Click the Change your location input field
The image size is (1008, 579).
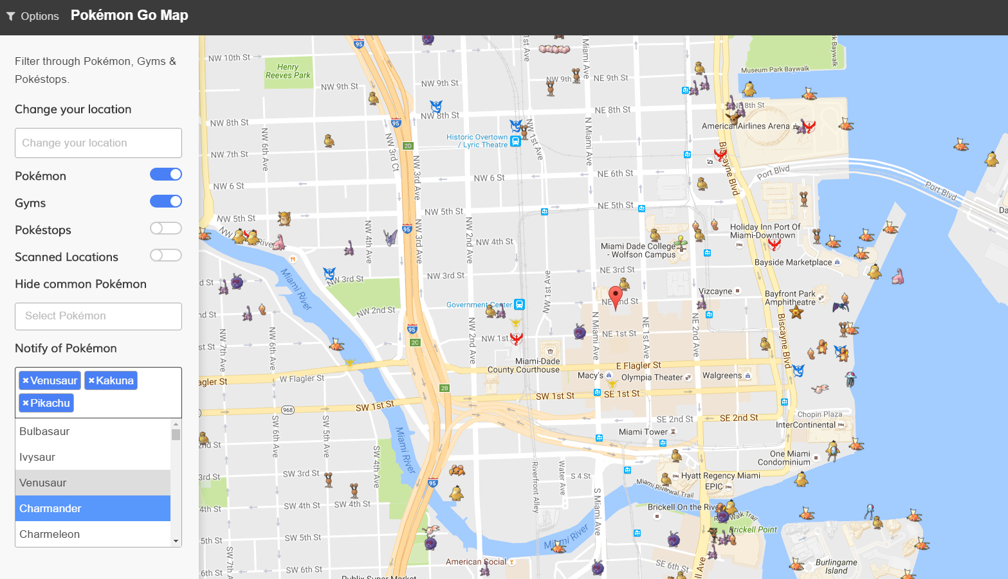point(98,143)
